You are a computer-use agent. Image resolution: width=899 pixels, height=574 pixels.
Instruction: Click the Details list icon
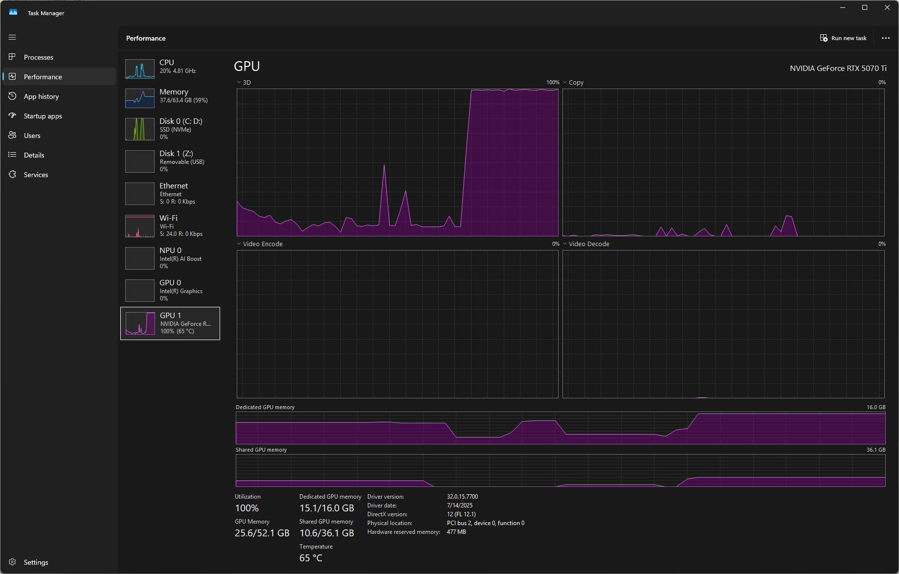[x=12, y=155]
